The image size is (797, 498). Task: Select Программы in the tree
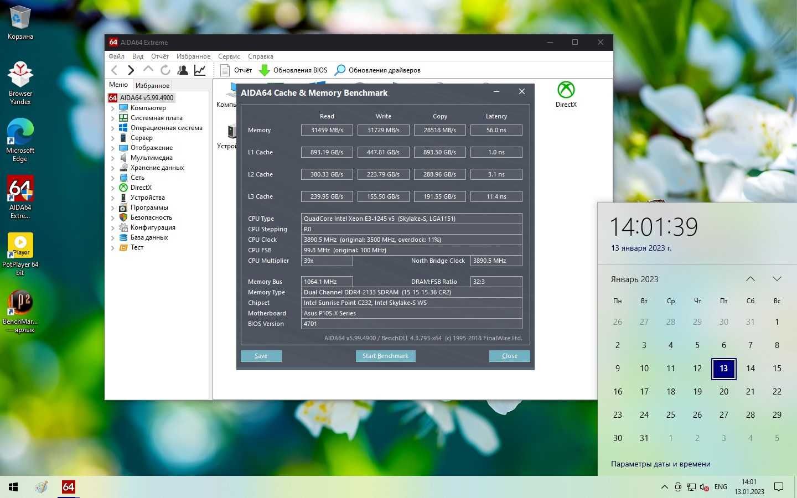(149, 207)
